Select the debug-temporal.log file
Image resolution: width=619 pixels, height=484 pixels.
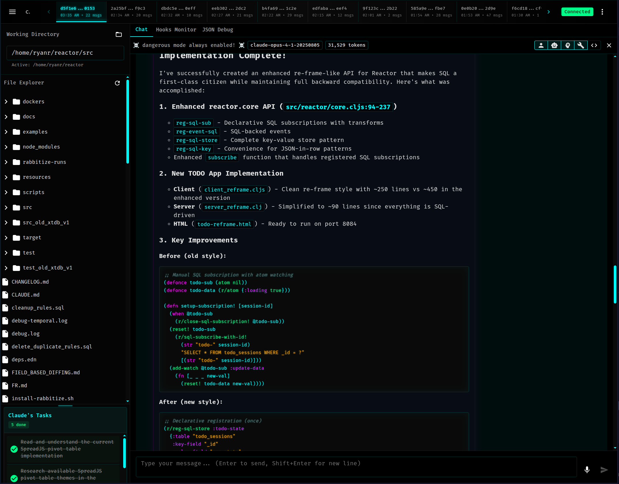[39, 321]
